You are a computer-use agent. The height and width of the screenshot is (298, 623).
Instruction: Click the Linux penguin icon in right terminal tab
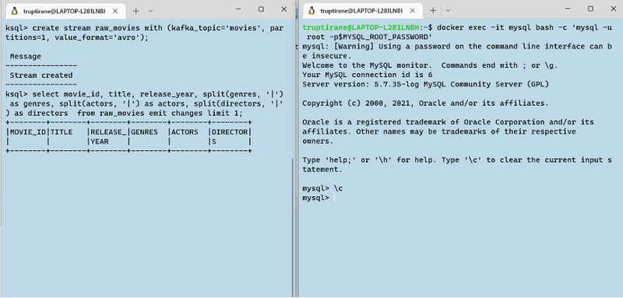click(312, 11)
